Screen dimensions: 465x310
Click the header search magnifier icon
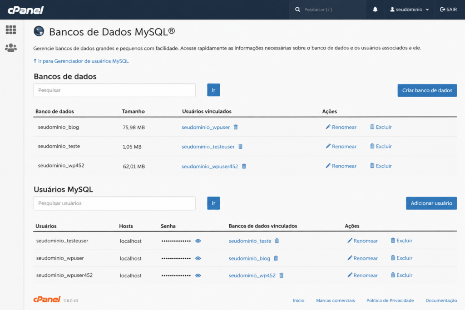click(297, 10)
